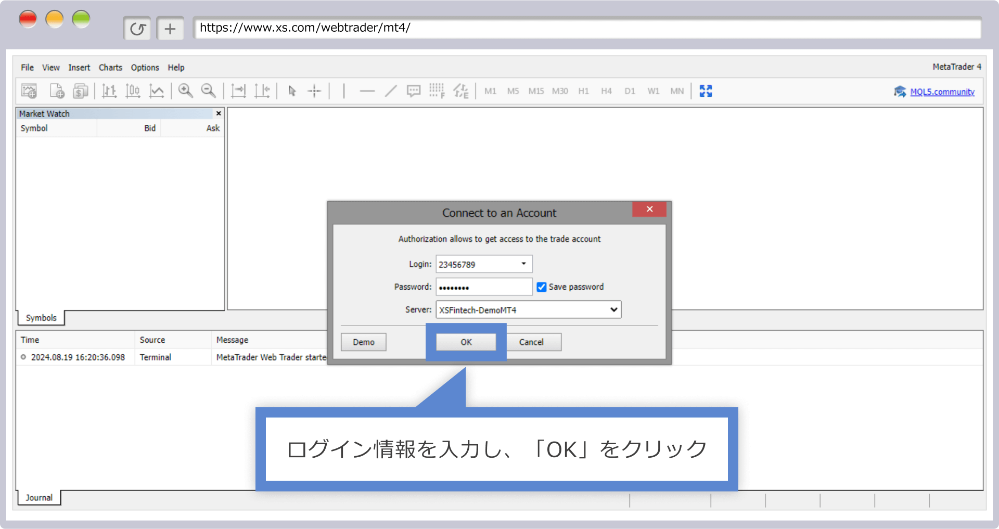Click the Ask column header

click(x=193, y=128)
